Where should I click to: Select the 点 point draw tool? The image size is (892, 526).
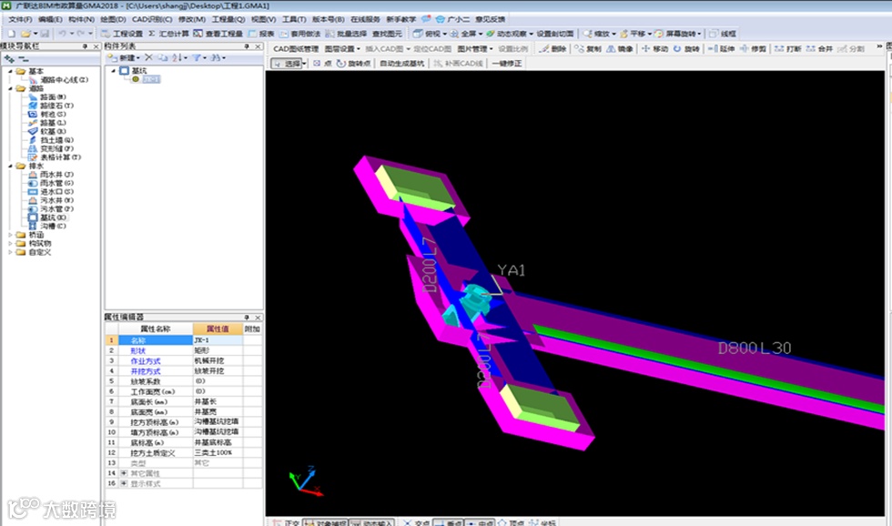pos(322,63)
